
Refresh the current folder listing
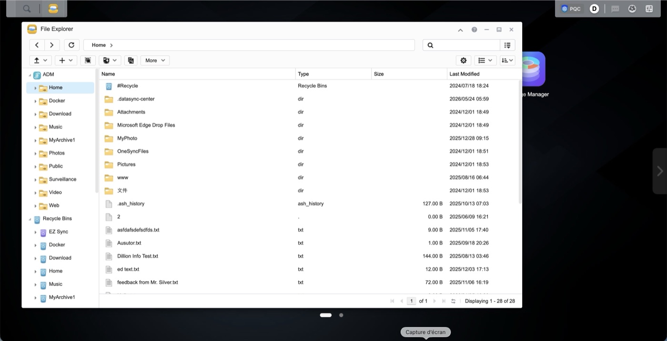point(71,45)
